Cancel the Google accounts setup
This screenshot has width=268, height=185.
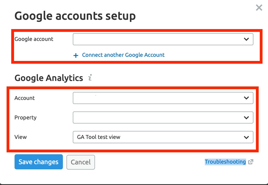click(81, 162)
